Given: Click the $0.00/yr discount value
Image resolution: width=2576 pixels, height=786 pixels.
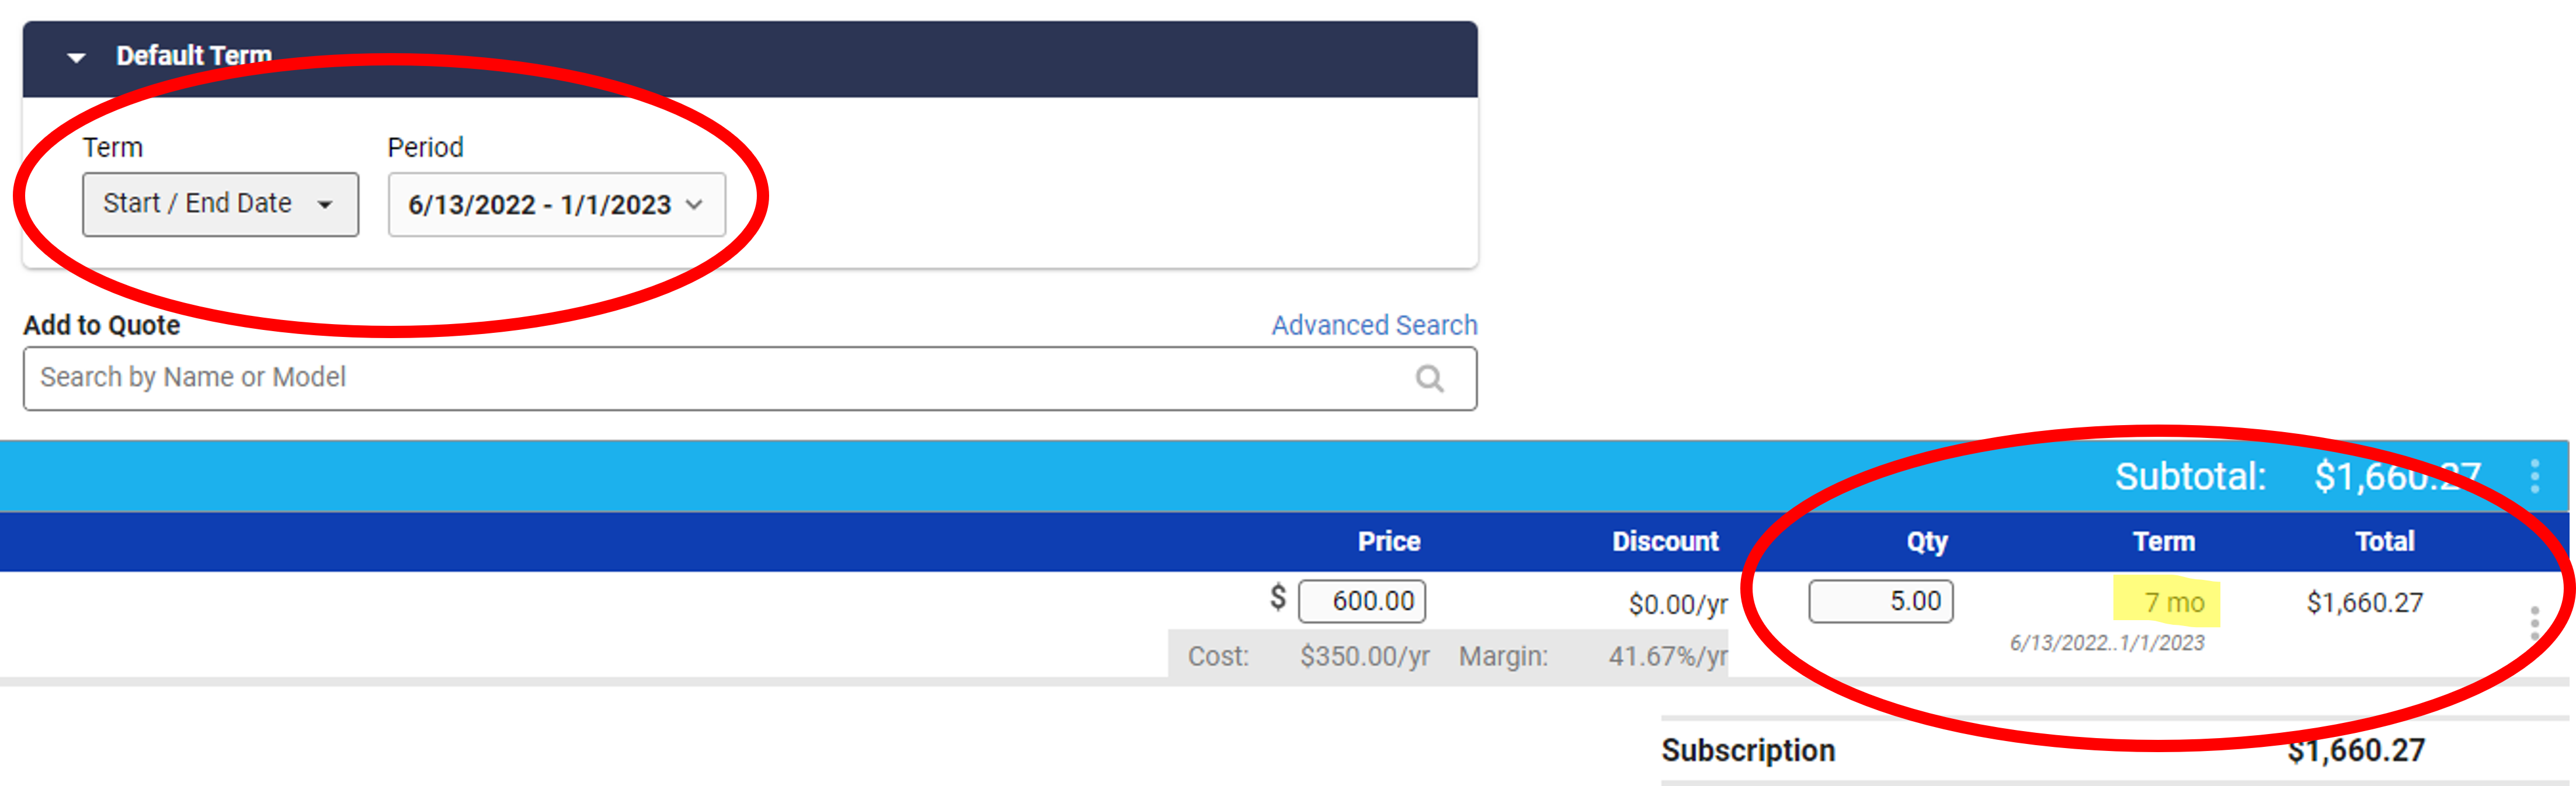Looking at the screenshot, I should 1678,604.
